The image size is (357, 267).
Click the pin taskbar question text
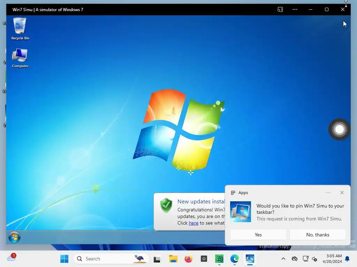click(x=300, y=209)
